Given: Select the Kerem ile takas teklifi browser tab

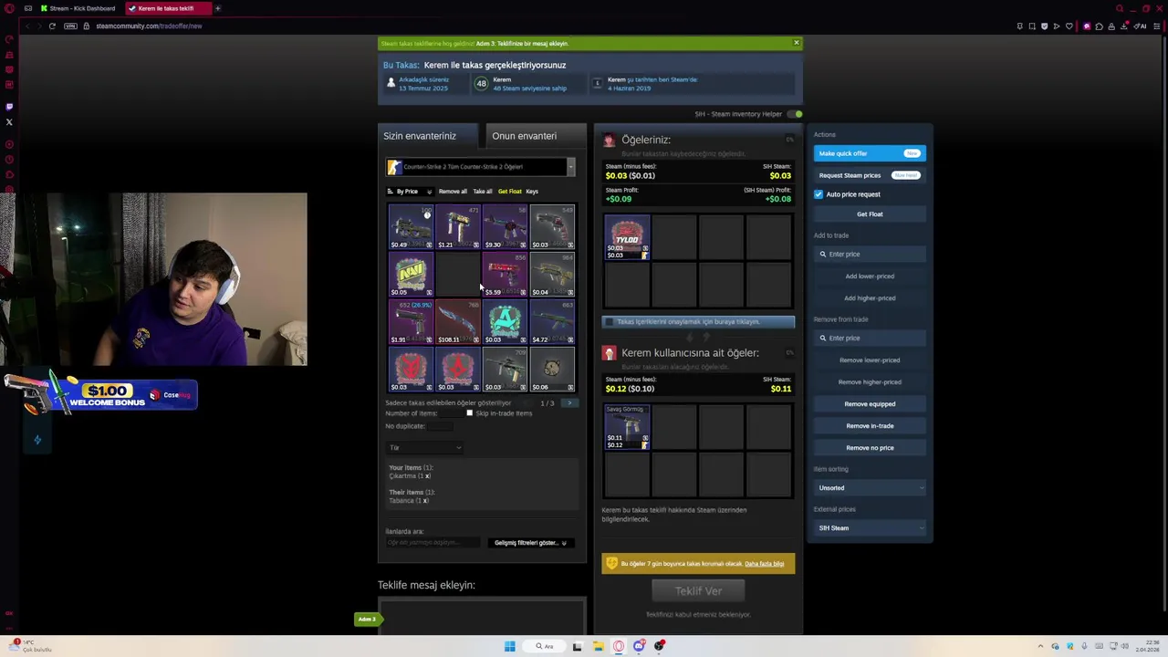Looking at the screenshot, I should [167, 8].
